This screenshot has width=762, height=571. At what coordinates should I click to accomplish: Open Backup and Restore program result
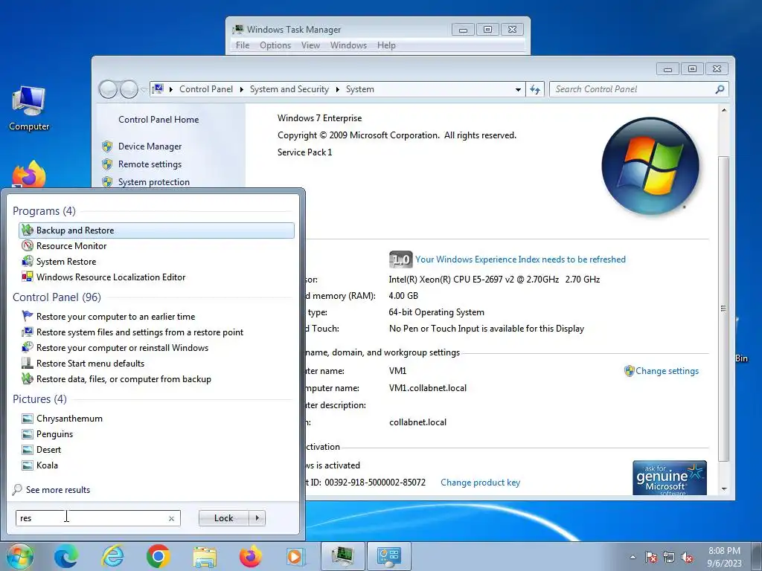point(156,230)
